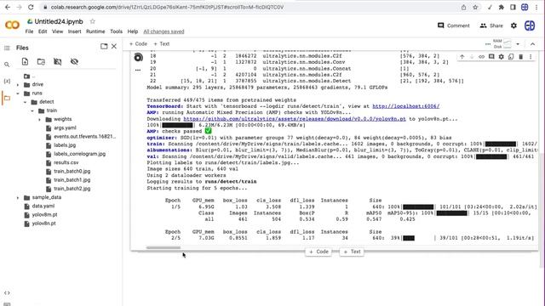Image resolution: width=545 pixels, height=306 pixels.
Task: Open the File menu
Action: point(29,31)
